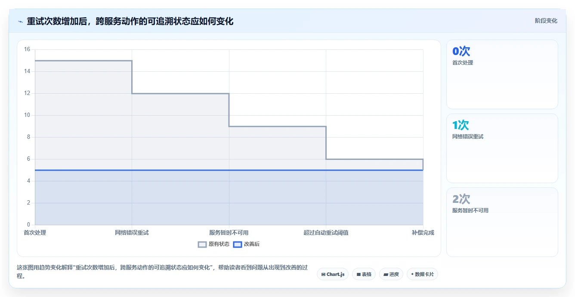The image size is (575, 297).
Task: Click the 服务暂时不可用 x-axis label
Action: point(229,233)
